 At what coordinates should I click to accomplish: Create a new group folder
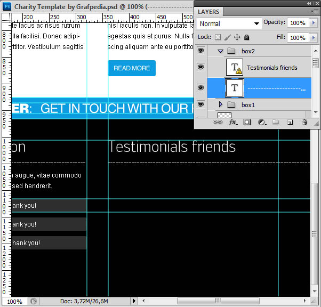tap(276, 122)
